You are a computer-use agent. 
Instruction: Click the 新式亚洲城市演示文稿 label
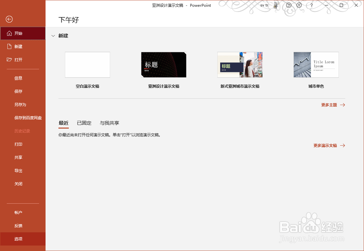pos(240,86)
